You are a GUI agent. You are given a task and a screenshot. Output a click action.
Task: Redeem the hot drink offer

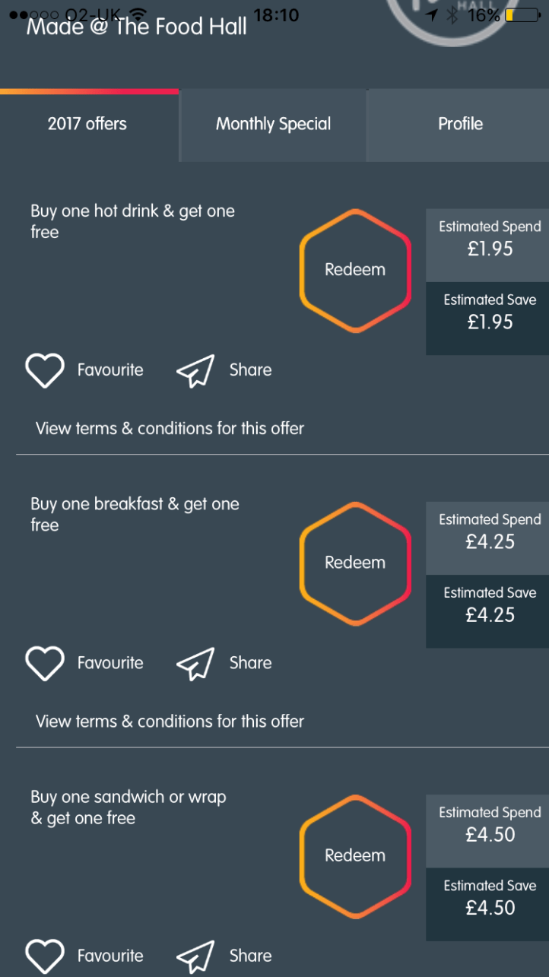tap(355, 270)
